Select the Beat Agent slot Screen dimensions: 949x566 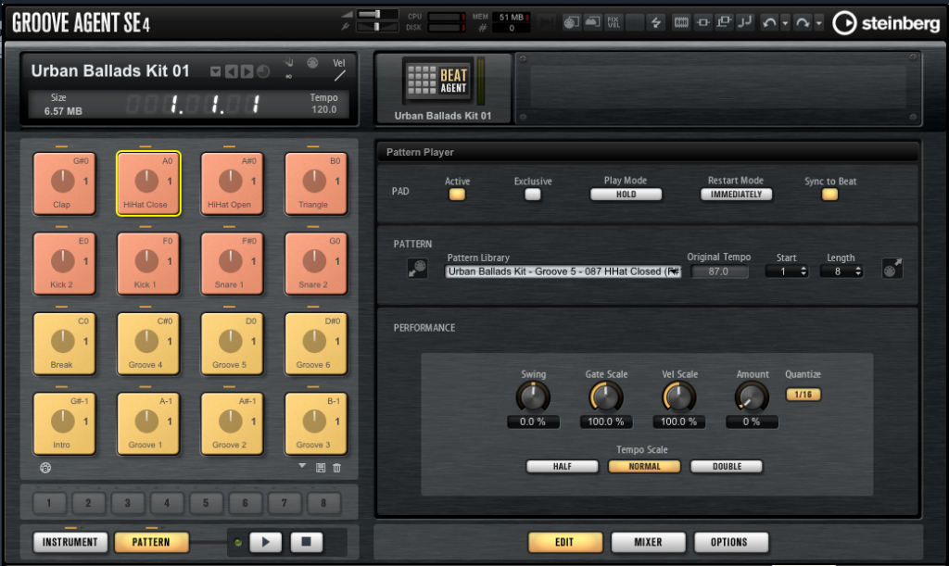(x=443, y=88)
